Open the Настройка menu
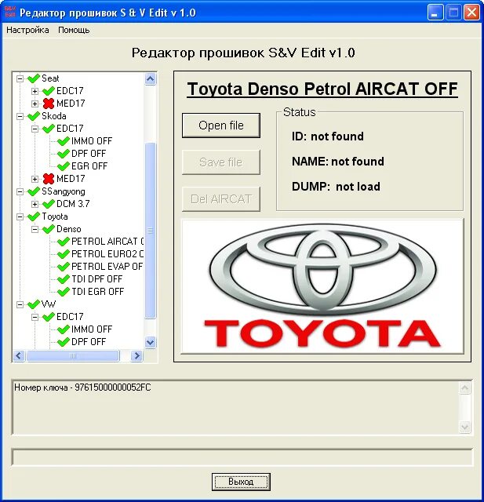This screenshot has width=484, height=502. 27,30
